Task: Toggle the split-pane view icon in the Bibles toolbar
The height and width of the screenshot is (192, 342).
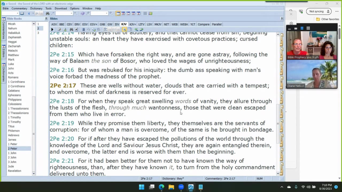Action: point(130,29)
